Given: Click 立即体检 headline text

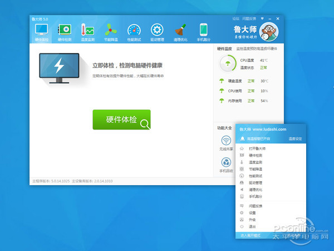Looking at the screenshot, I should pos(127,65).
